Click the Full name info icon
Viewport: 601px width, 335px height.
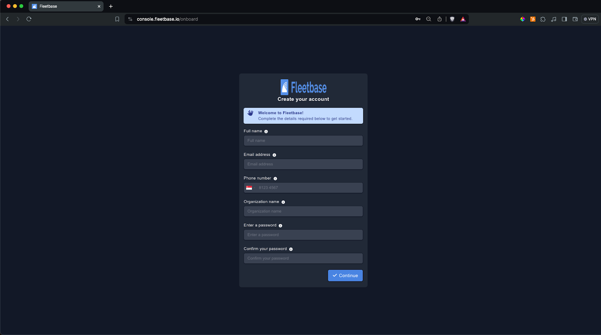(266, 131)
